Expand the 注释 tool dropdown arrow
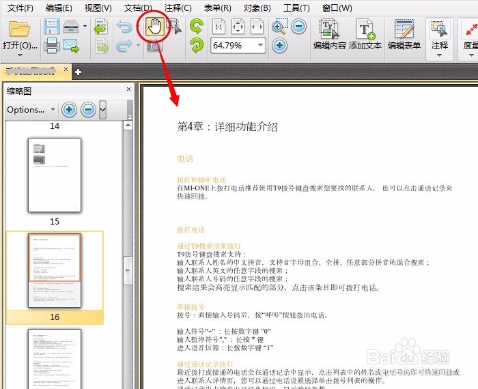 pyautogui.click(x=439, y=55)
